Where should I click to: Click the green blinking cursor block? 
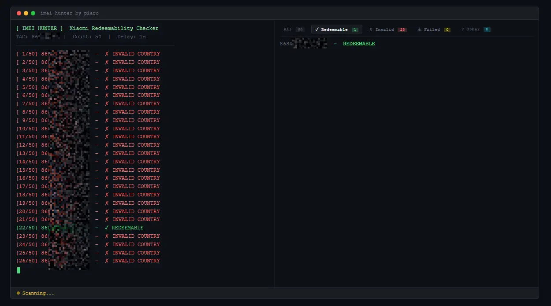tap(19, 270)
